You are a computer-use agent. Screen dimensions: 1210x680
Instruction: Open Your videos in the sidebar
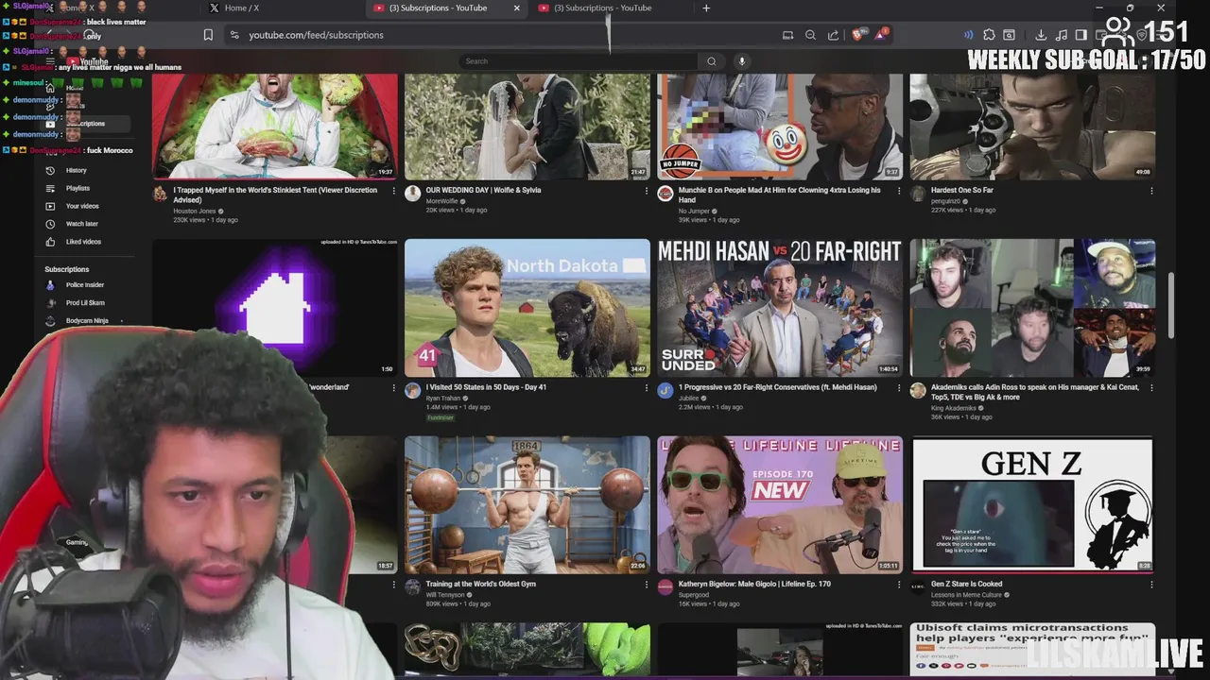click(83, 206)
